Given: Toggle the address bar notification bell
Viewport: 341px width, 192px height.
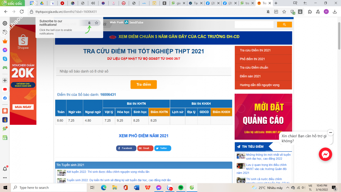Looking at the screenshot, I should point(268,12).
